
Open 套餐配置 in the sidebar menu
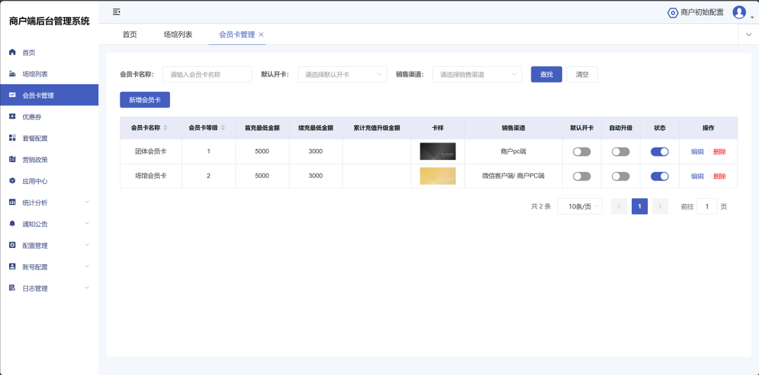click(x=35, y=138)
